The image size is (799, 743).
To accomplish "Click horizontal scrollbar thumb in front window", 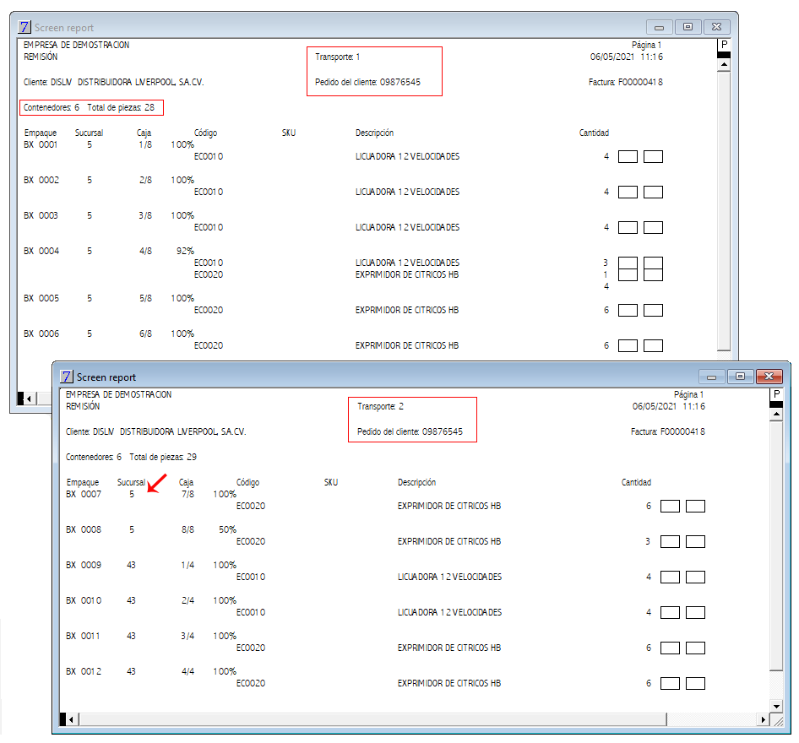I will [372, 719].
